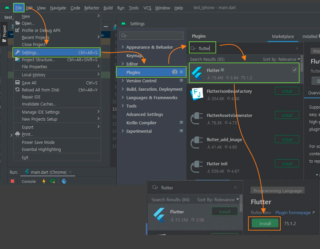Click the FlutterAssetsGenerator plug icon
This screenshot has width=320, height=249.
197,118
